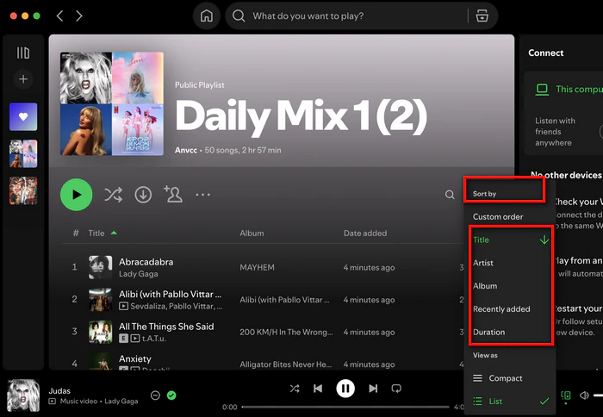Seek within the playback progress bar

[345, 407]
